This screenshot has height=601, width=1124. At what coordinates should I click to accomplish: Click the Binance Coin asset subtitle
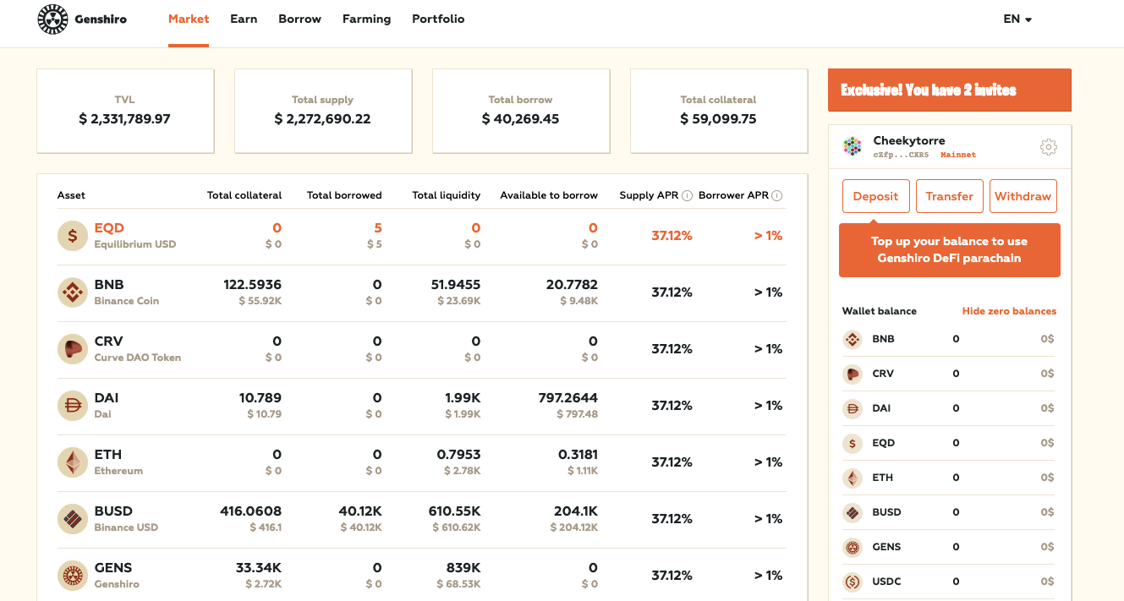point(127,301)
